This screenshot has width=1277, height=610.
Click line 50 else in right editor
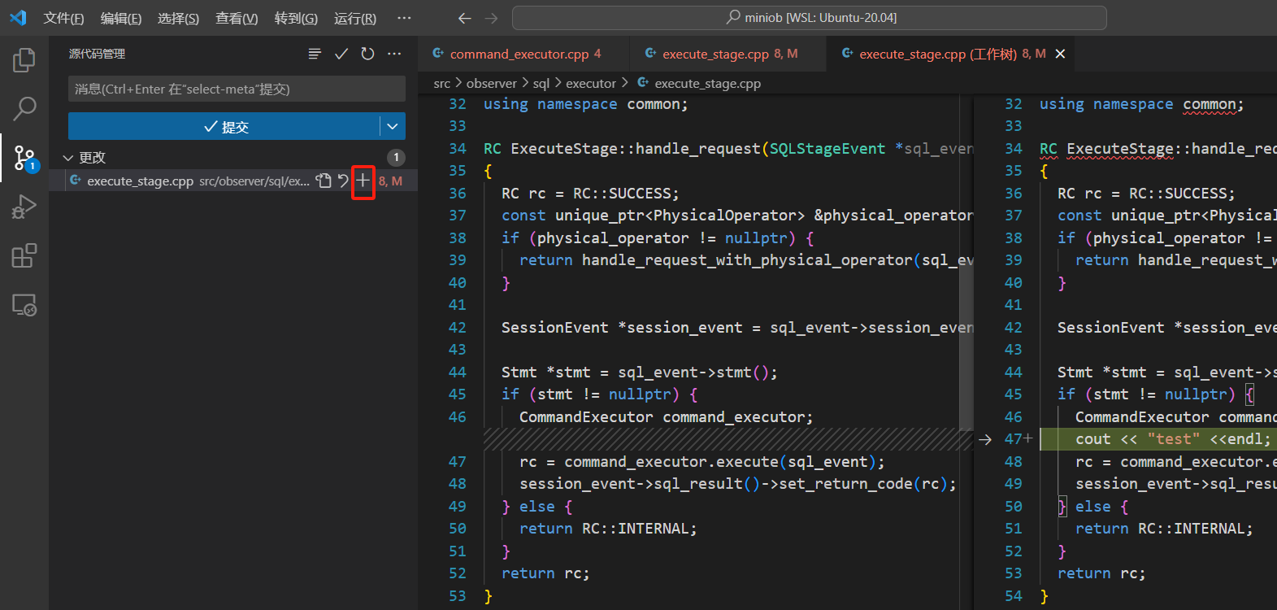point(1092,507)
